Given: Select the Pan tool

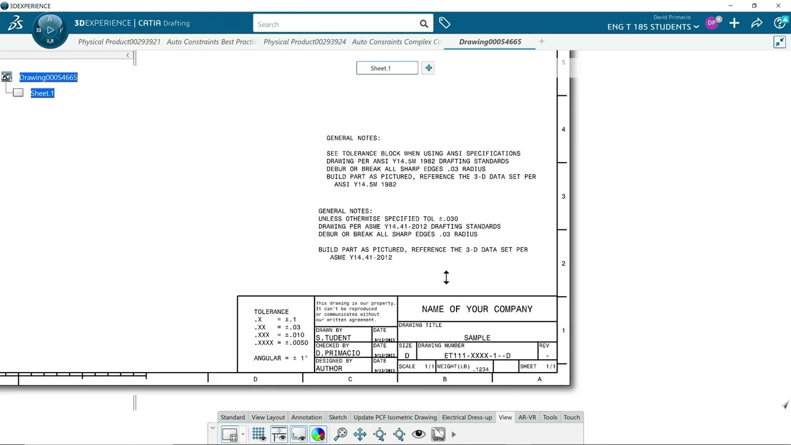Looking at the screenshot, I should point(360,434).
